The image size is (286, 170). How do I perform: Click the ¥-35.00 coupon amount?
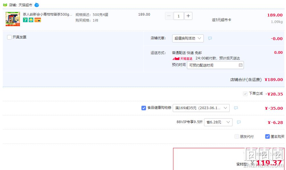click(274, 108)
